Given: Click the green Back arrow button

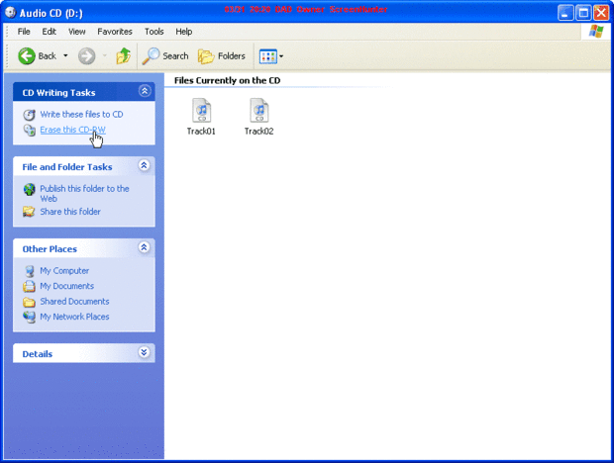Looking at the screenshot, I should pyautogui.click(x=27, y=56).
